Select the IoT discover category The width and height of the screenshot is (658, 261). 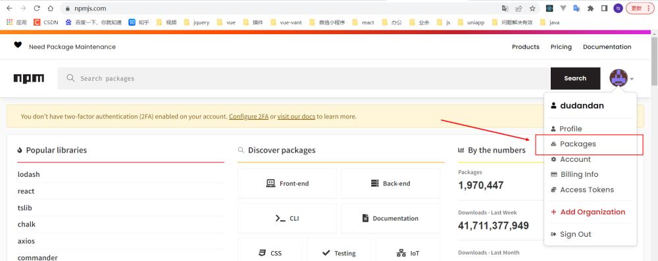(x=407, y=250)
